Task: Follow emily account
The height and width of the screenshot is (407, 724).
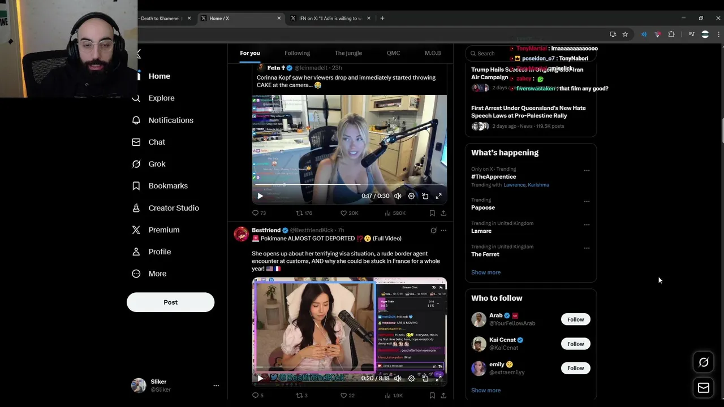Action: 575,368
